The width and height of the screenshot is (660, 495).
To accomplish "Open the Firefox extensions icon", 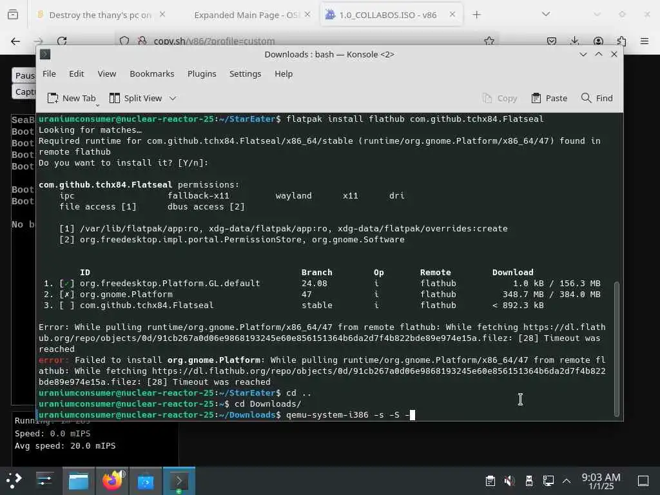I will (x=621, y=41).
